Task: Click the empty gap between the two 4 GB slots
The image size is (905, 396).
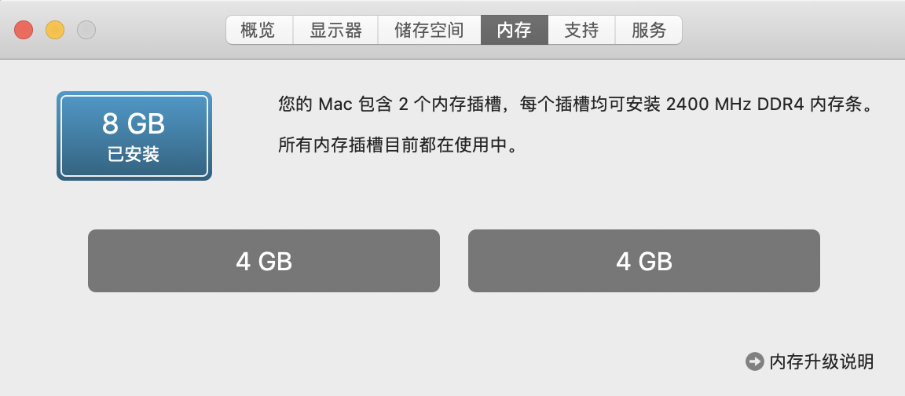Action: point(453,261)
